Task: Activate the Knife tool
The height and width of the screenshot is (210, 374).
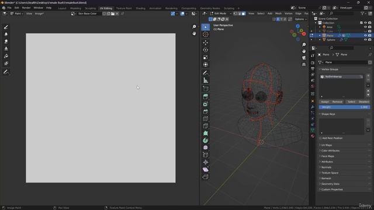Action: (205, 126)
